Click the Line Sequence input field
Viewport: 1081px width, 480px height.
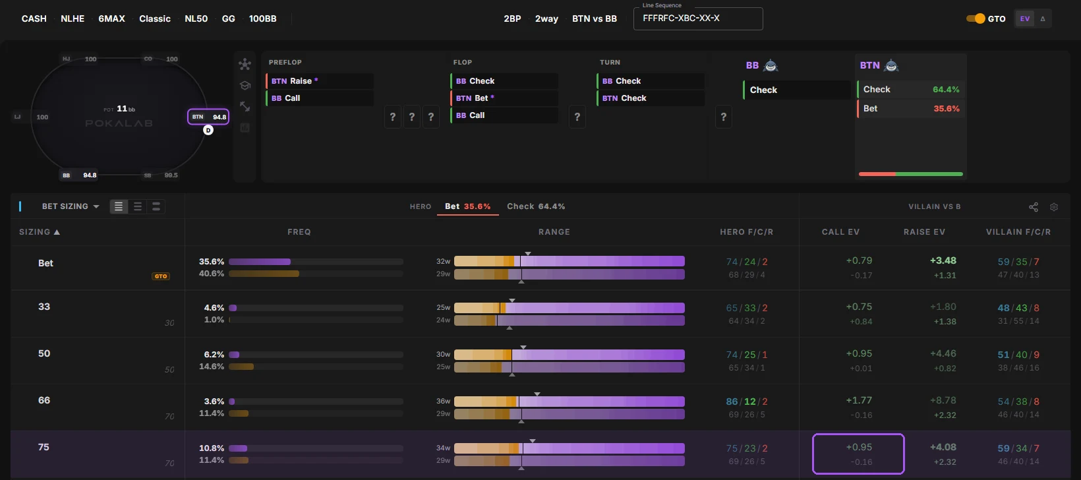pyautogui.click(x=698, y=18)
